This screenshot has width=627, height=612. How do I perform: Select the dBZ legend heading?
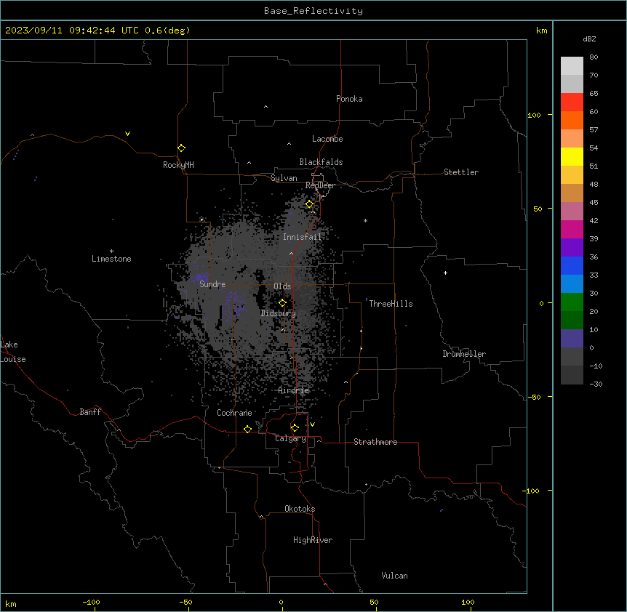pyautogui.click(x=589, y=39)
